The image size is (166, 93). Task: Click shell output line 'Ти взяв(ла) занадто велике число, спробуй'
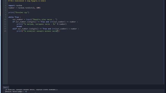[x=31, y=90]
